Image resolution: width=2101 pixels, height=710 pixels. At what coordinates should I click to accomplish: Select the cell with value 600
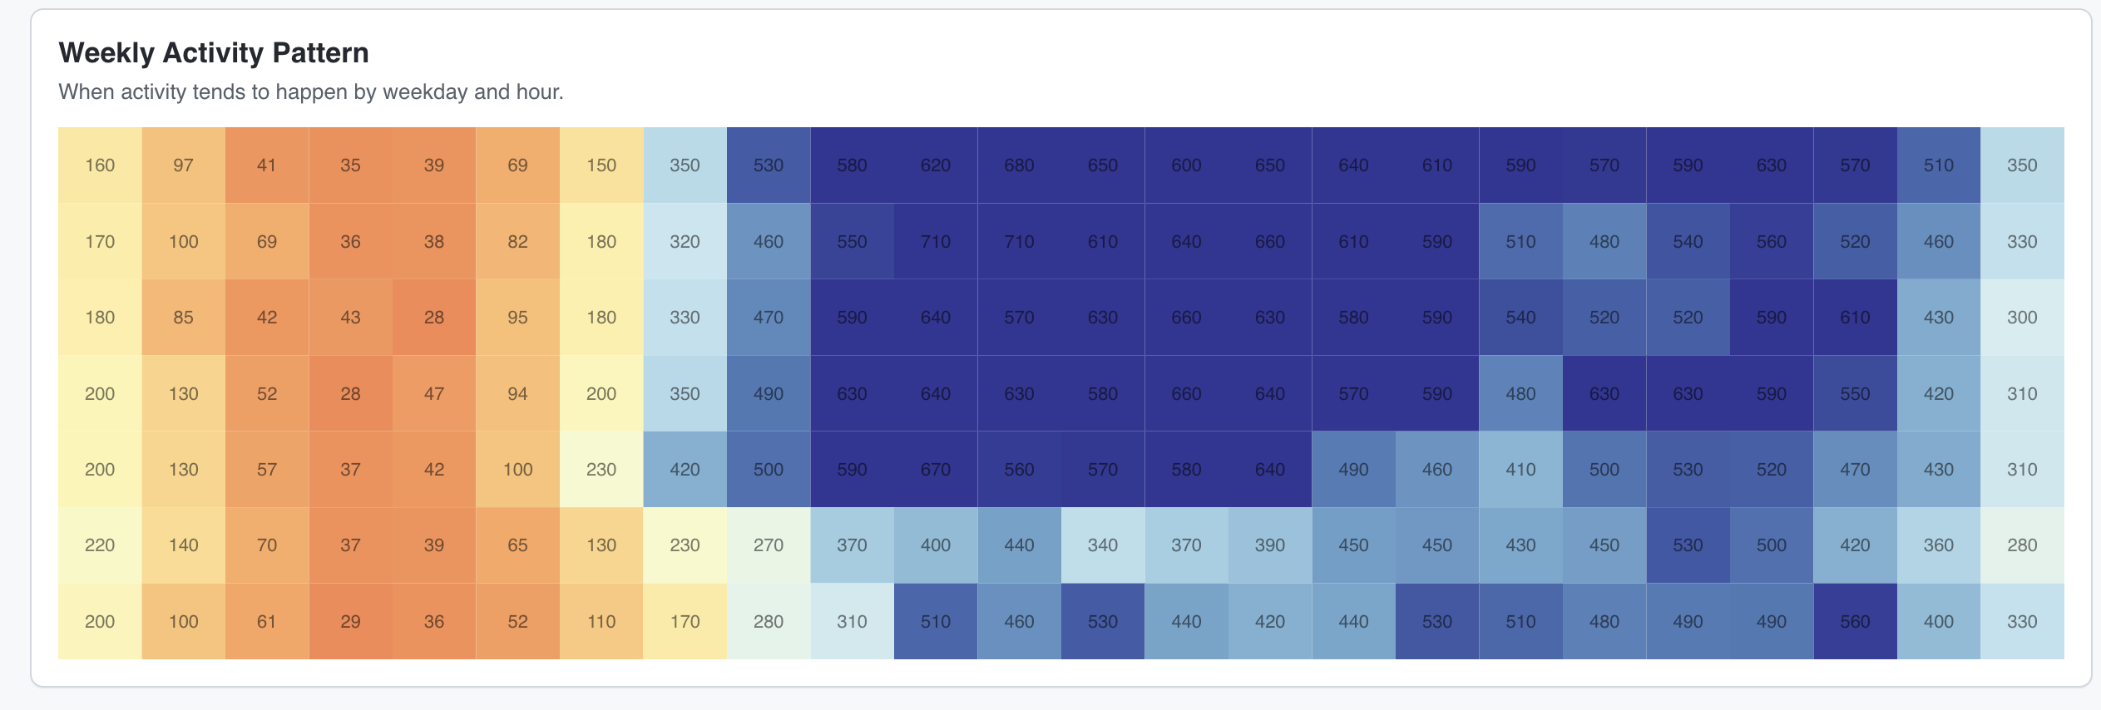click(1186, 165)
